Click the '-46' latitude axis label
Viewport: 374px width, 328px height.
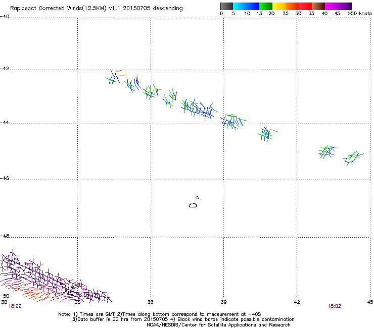(5, 179)
